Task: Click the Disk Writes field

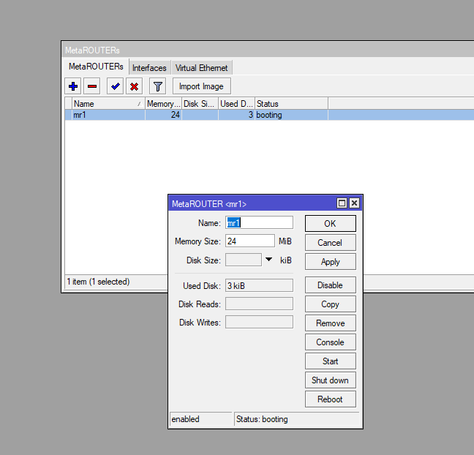Action: click(259, 323)
